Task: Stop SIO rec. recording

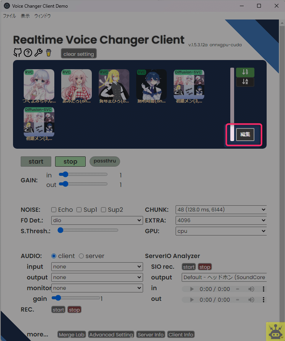Action: 205,266
